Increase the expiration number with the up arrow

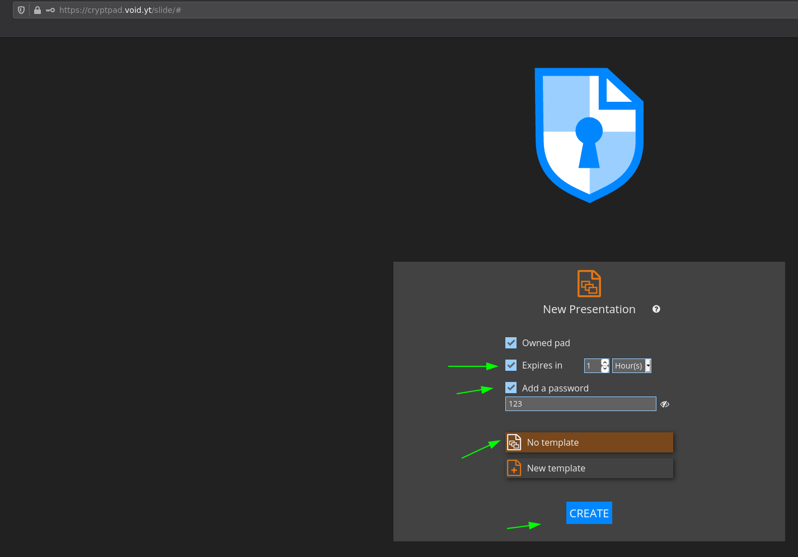[605, 362]
